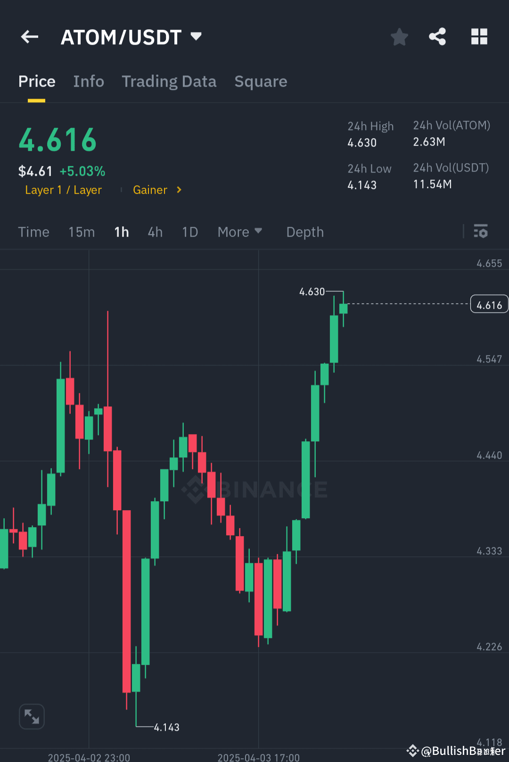
Task: Select the 4h candle timeframe
Action: tap(155, 232)
